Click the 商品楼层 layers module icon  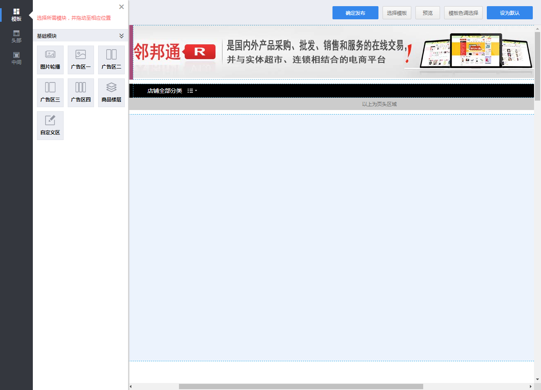pos(111,92)
